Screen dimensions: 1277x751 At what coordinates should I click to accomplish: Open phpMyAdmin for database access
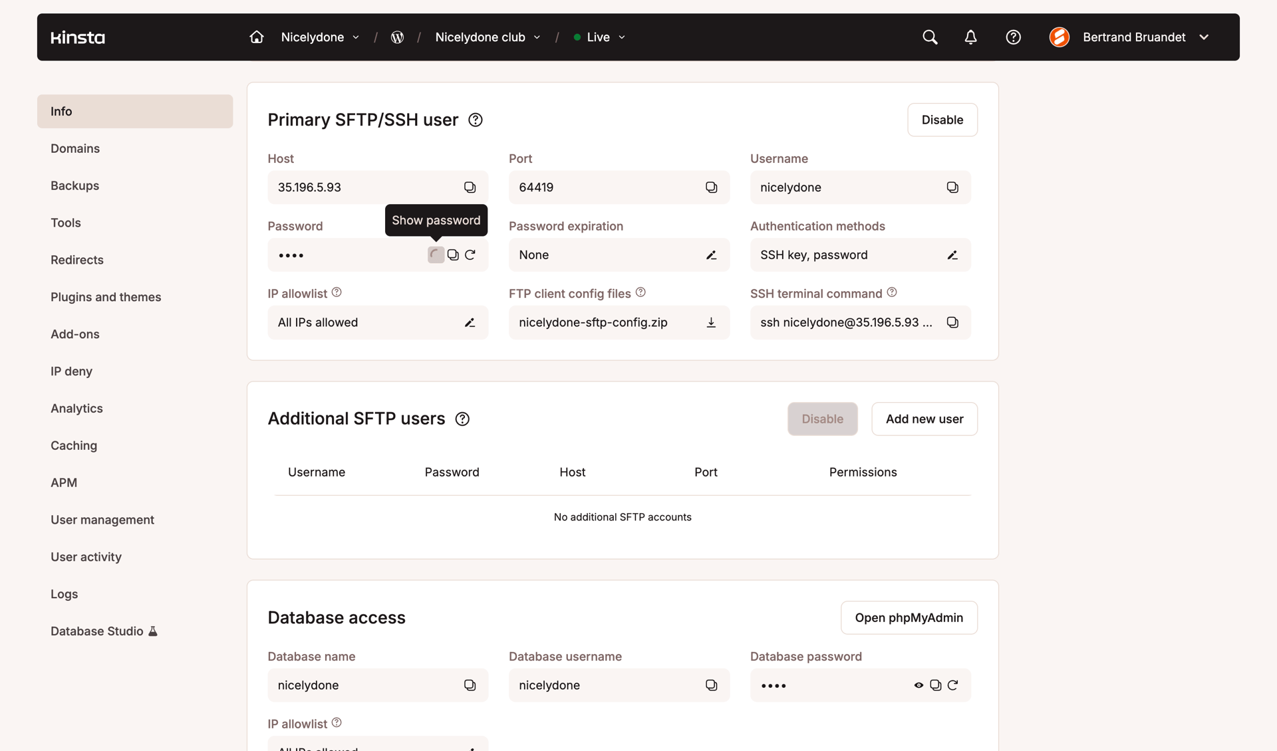[909, 617]
